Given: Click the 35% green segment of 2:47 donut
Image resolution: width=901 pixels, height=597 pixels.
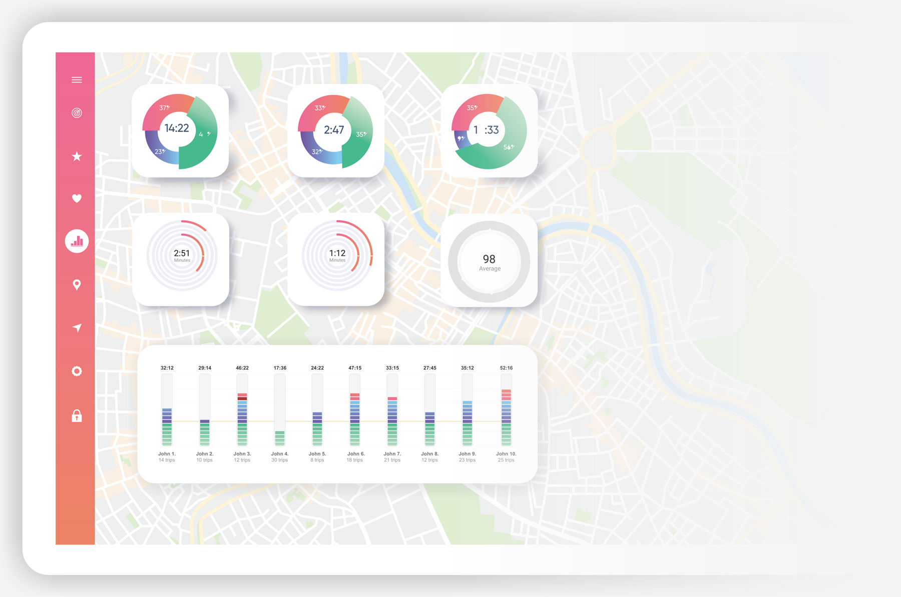Looking at the screenshot, I should coord(361,134).
